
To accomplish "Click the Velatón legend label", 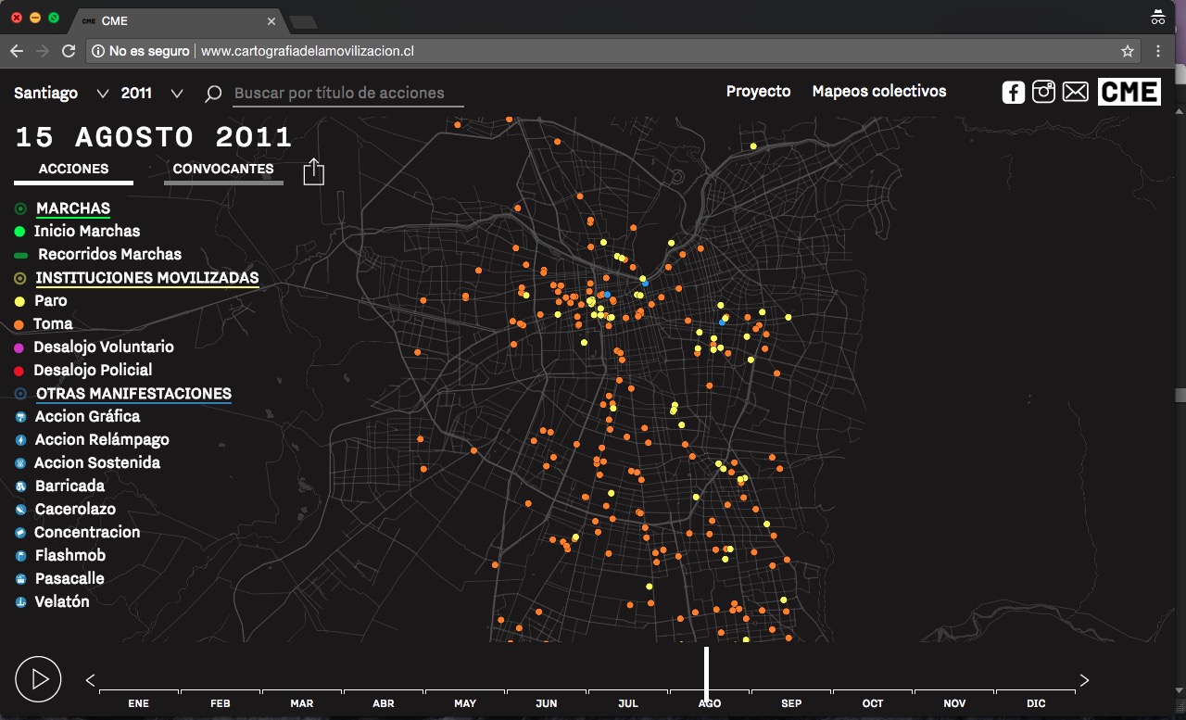I will [62, 602].
